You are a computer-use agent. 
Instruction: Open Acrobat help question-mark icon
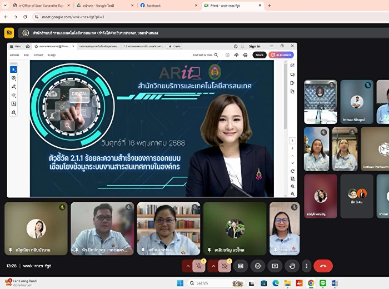point(236,46)
